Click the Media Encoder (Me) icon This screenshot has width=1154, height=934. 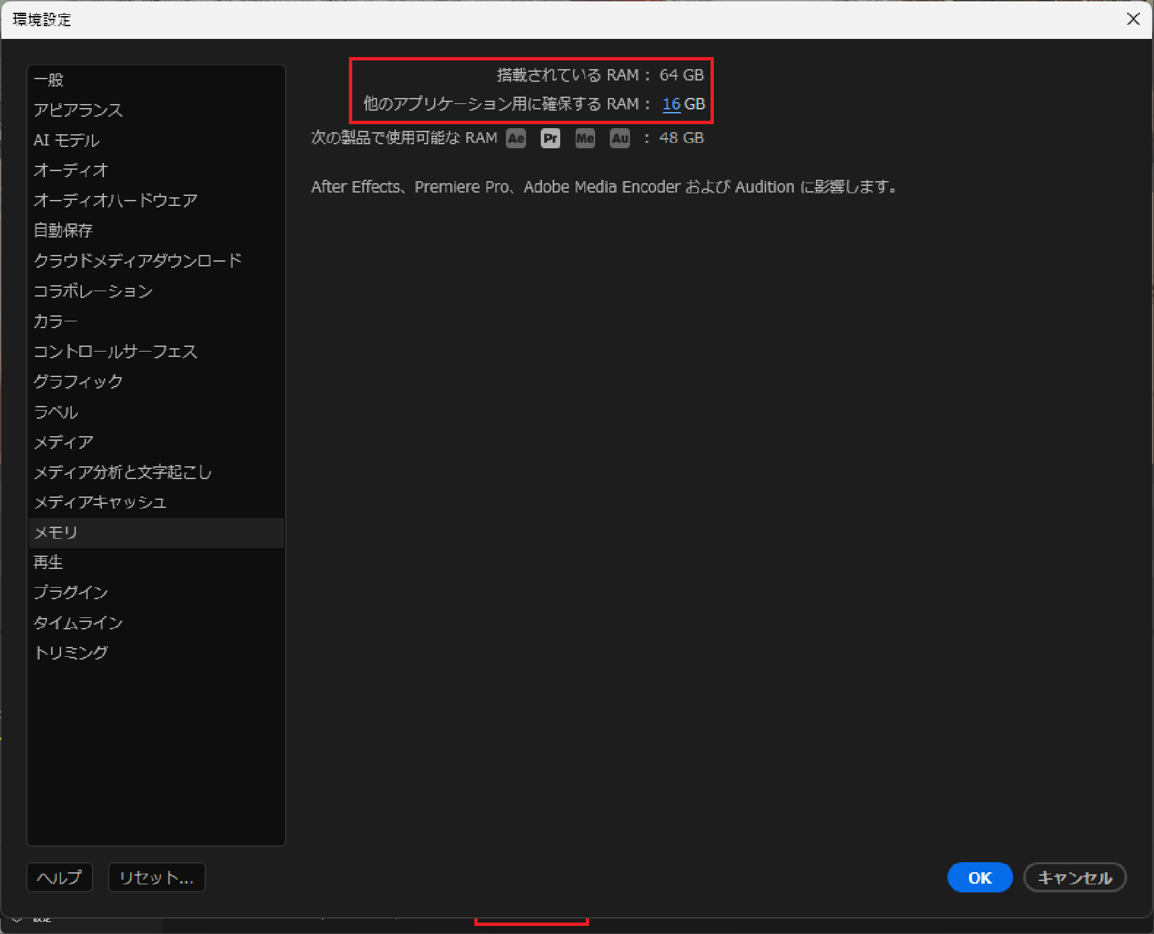585,138
